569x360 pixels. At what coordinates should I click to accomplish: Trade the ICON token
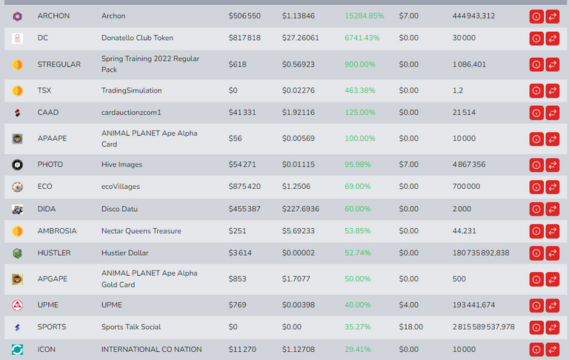pyautogui.click(x=552, y=350)
